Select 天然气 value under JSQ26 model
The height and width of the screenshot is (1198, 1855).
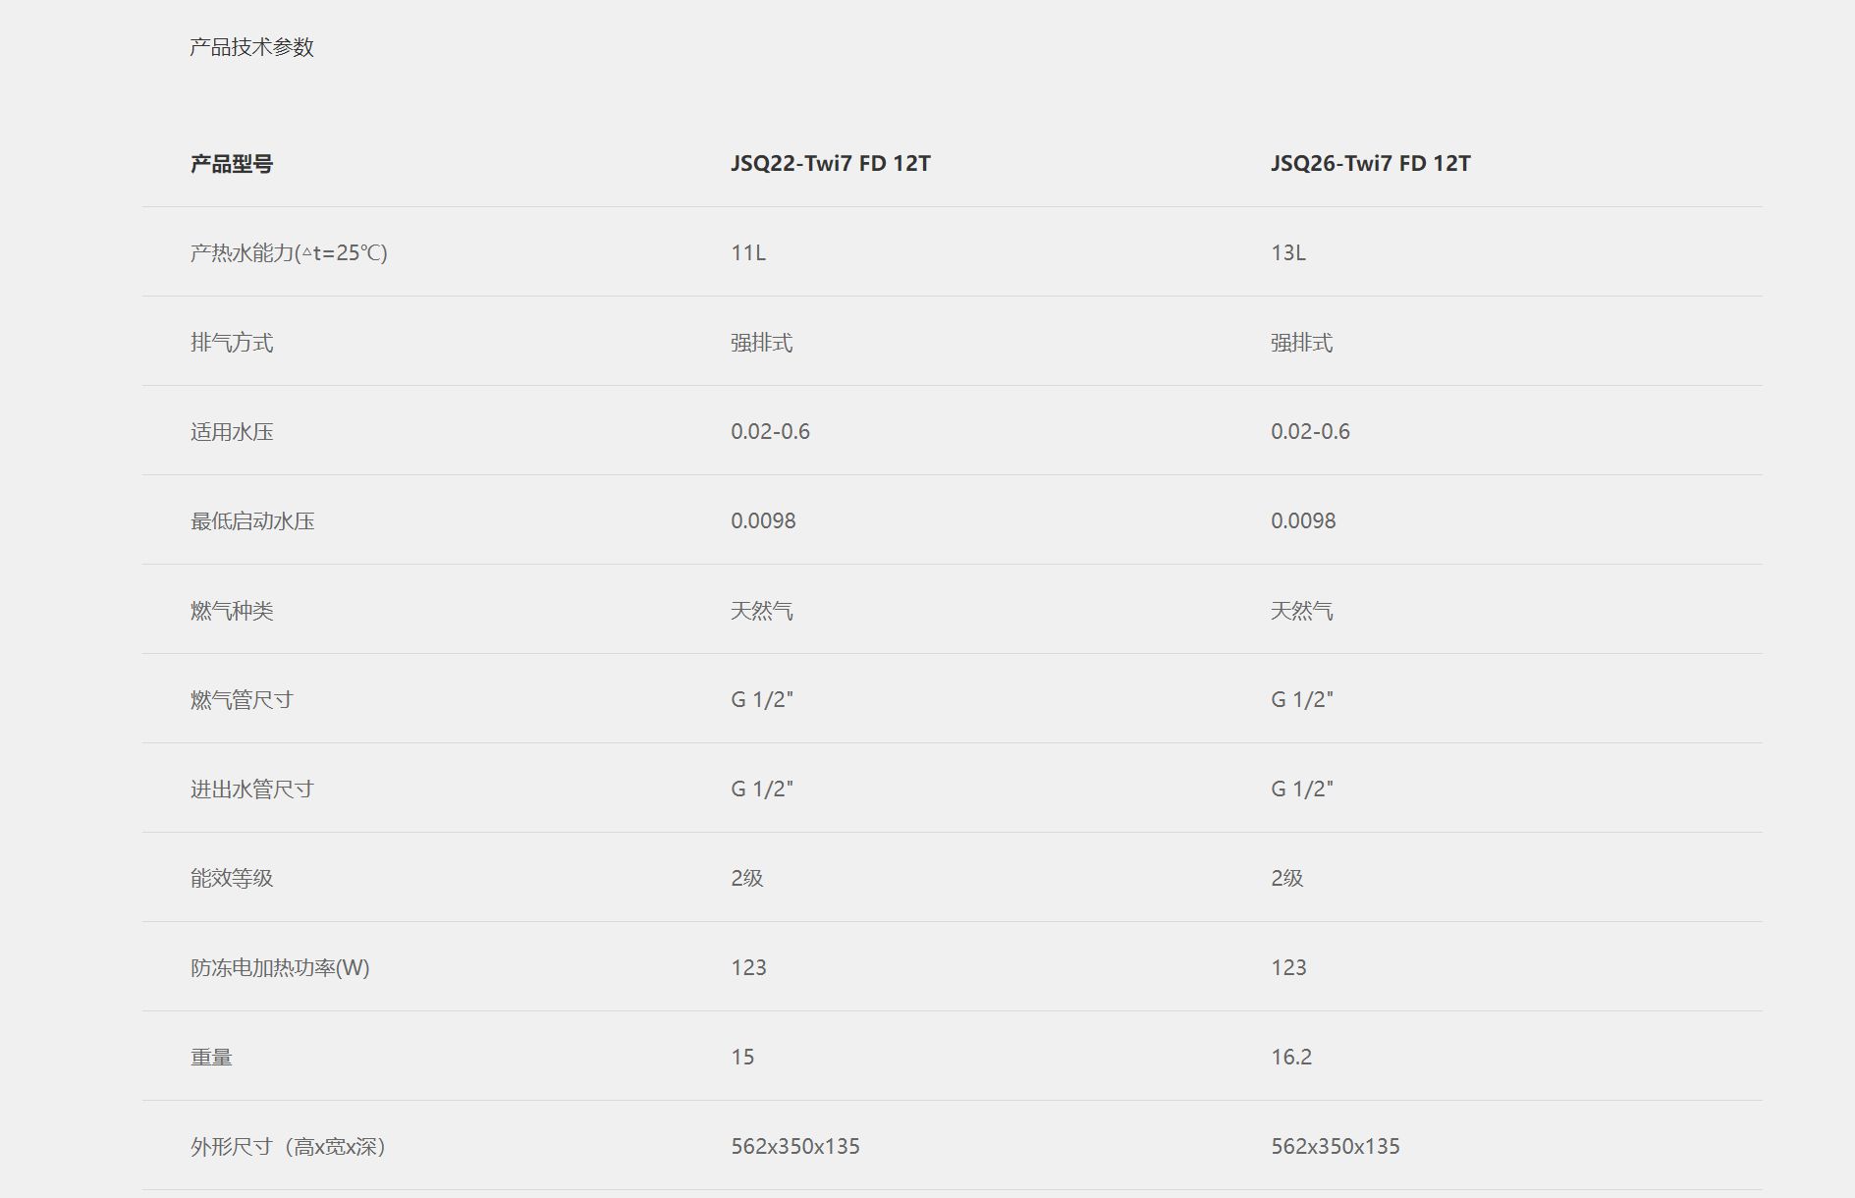[1302, 611]
